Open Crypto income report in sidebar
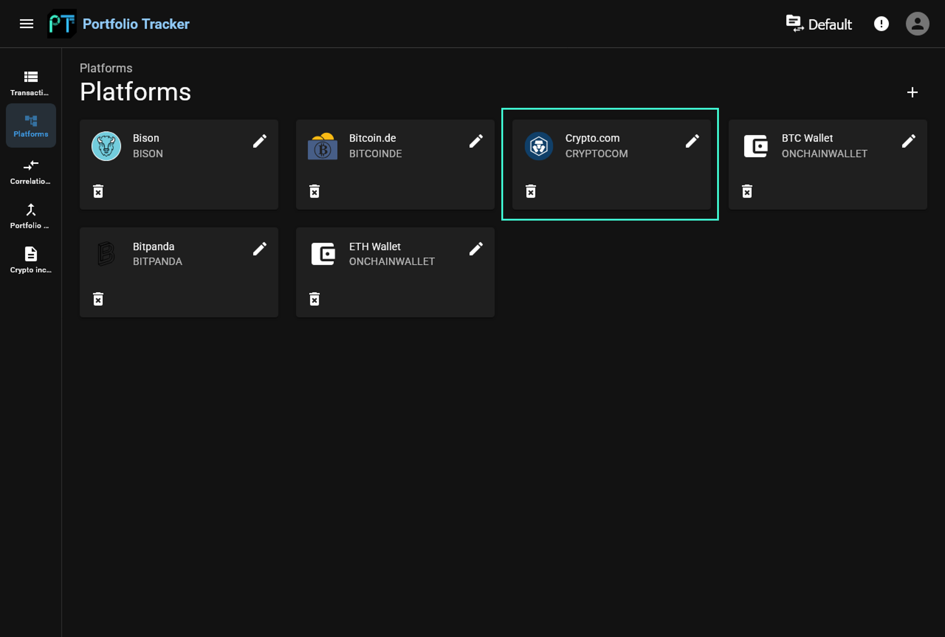Screen dimensions: 945x637 coord(31,260)
